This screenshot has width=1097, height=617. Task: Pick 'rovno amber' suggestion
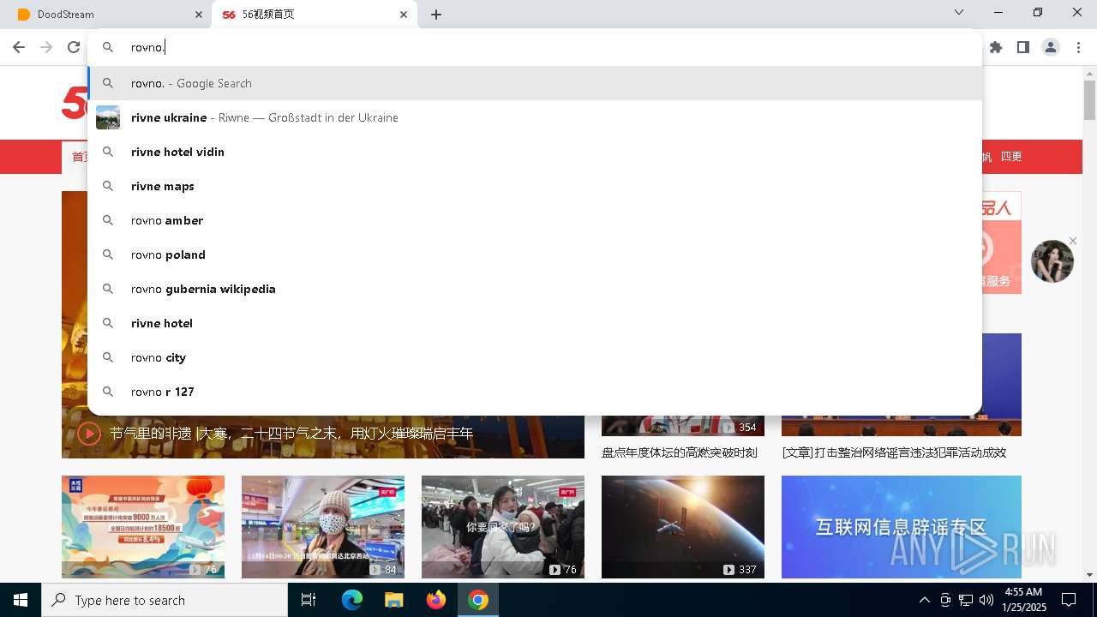[535, 220]
